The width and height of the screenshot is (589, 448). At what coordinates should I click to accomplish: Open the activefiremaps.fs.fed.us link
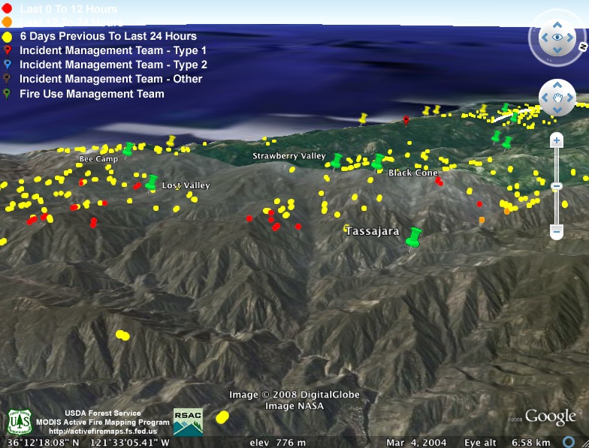tap(102, 431)
